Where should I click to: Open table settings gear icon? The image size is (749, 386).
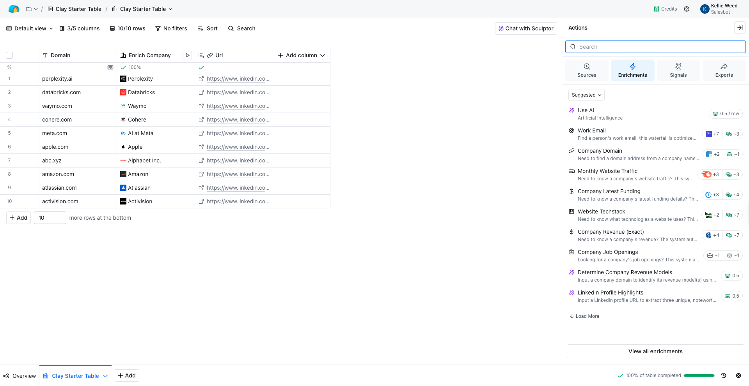click(738, 375)
